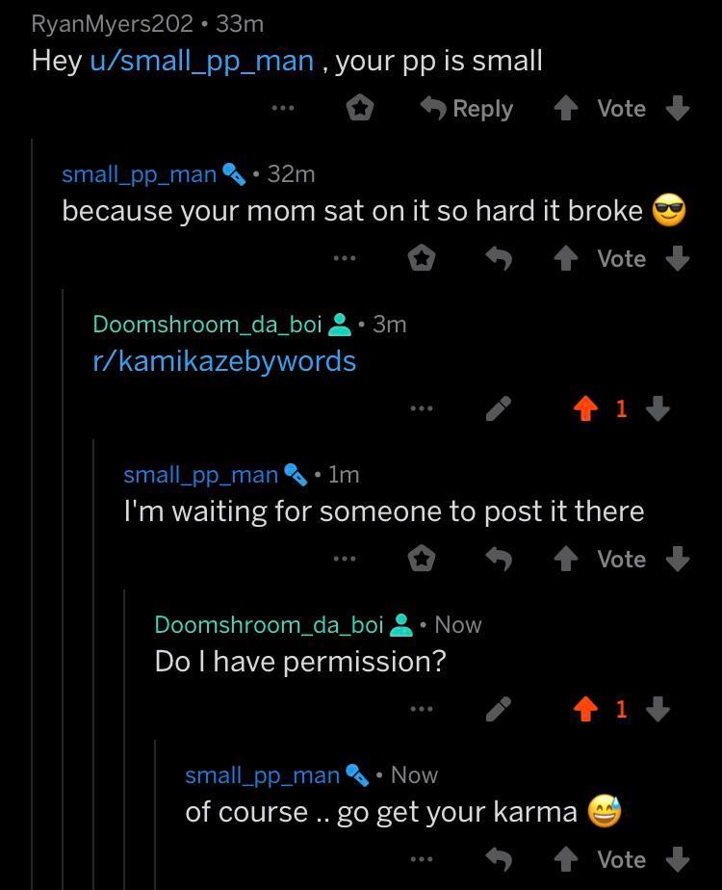Reply to 'go get your karma' comment
Screen dimensions: 722x890
point(499,859)
